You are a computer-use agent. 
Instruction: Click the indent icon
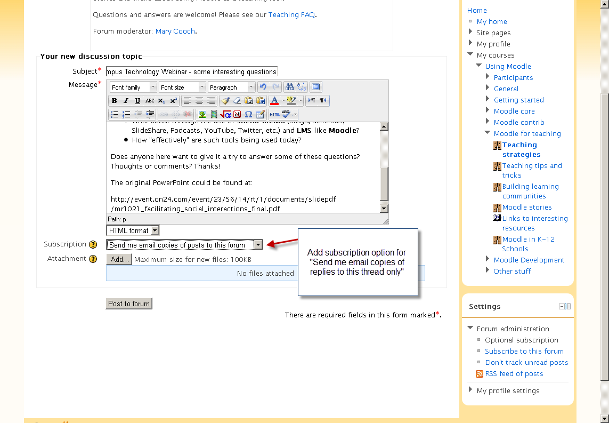[150, 114]
